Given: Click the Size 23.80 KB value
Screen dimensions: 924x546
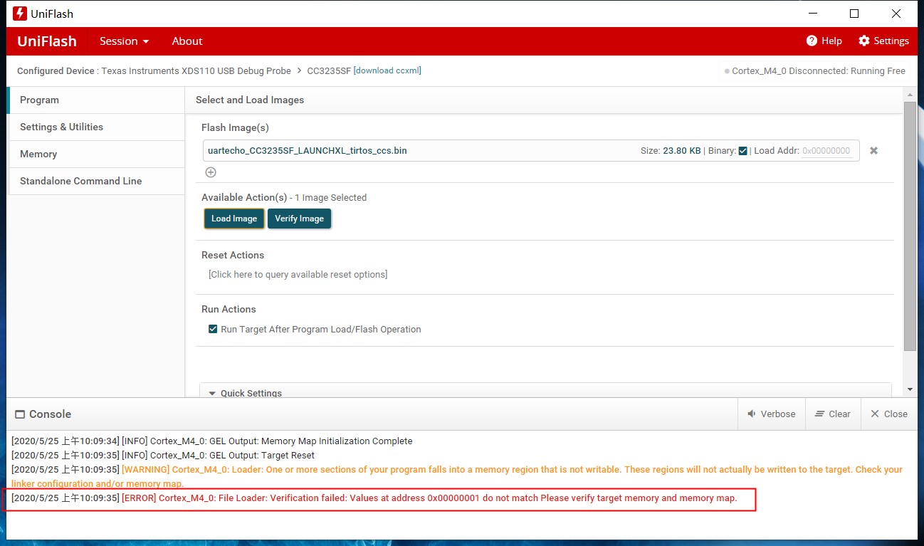Looking at the screenshot, I should 681,151.
